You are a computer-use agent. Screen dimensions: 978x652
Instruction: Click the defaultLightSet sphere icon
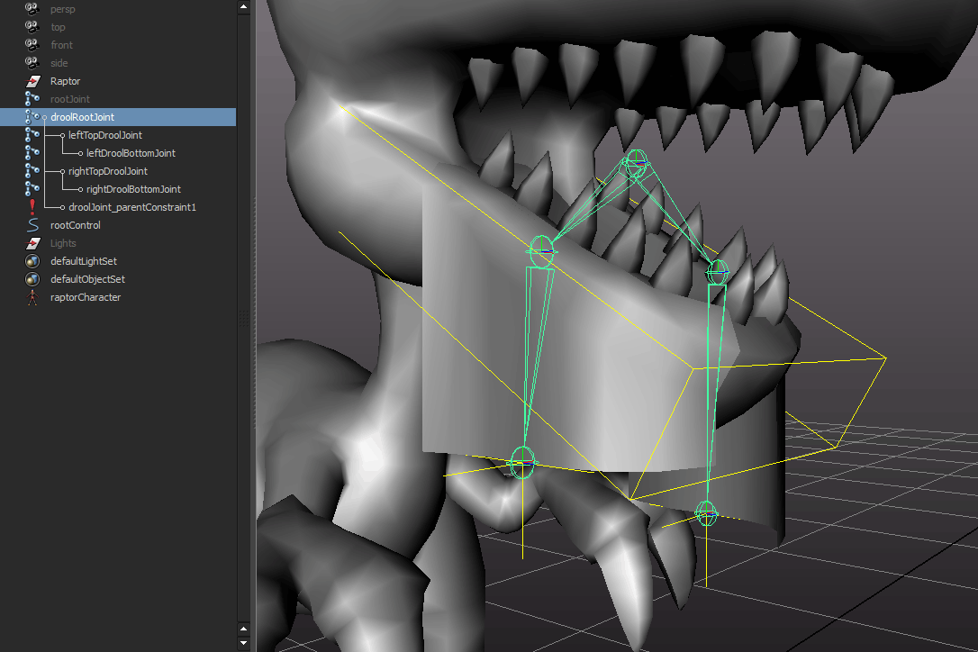(x=32, y=261)
